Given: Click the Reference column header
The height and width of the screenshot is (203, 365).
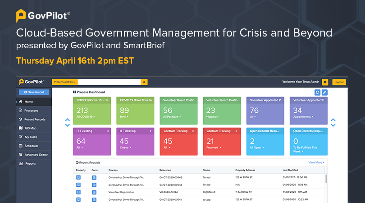Looking at the screenshot, I should click(165, 170).
